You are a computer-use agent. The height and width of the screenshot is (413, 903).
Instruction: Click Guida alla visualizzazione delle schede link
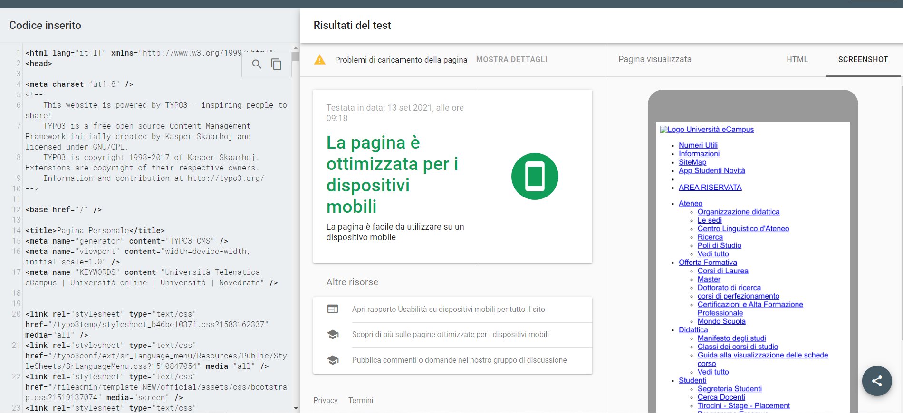[763, 355]
